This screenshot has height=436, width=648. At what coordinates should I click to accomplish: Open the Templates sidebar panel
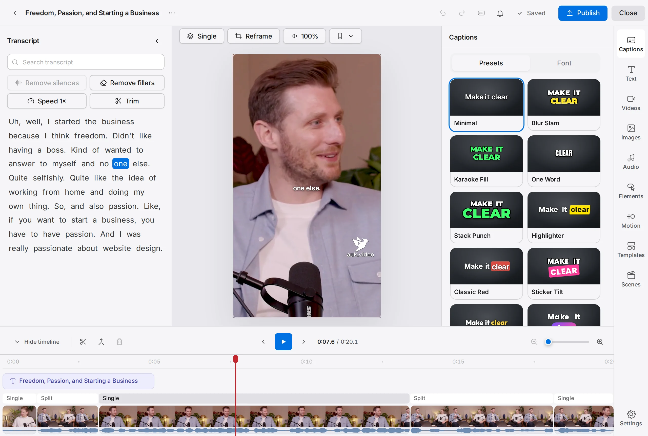point(631,250)
